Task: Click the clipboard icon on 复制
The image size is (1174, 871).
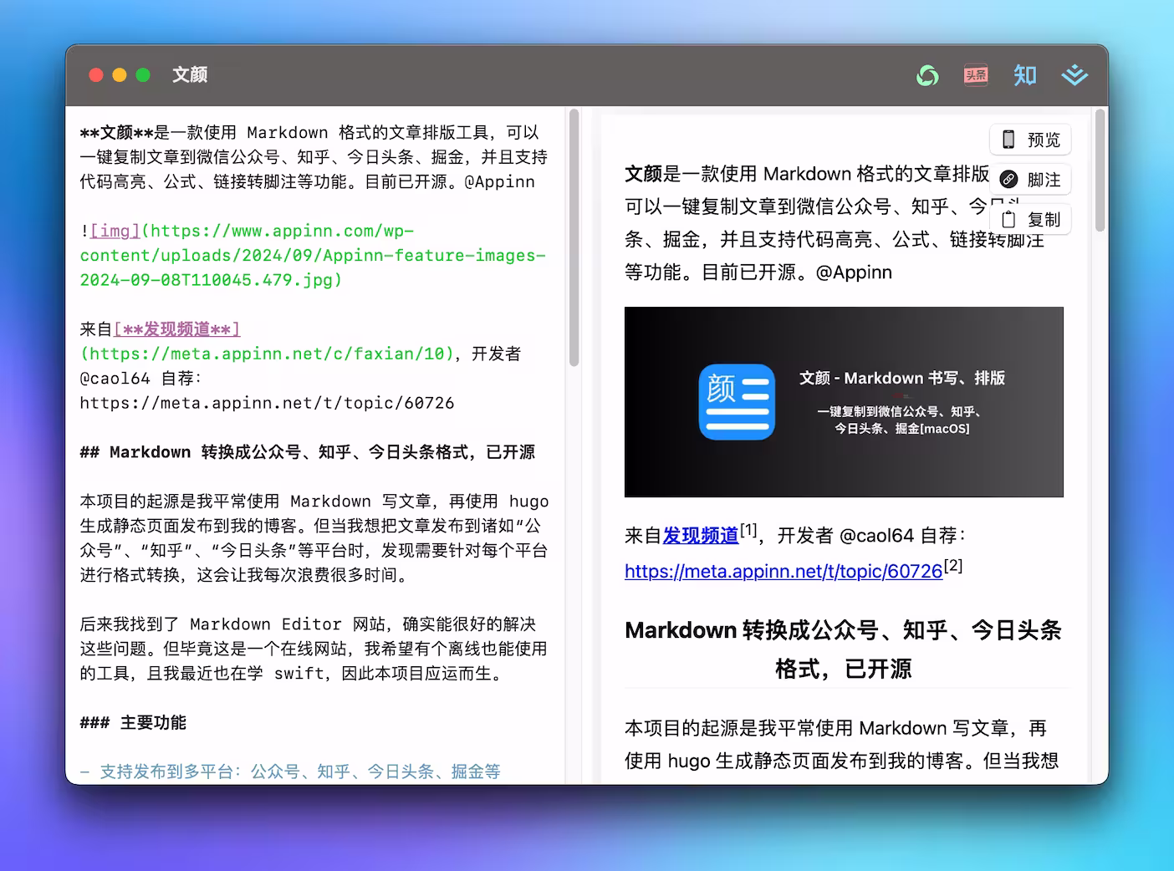Action: (1008, 220)
